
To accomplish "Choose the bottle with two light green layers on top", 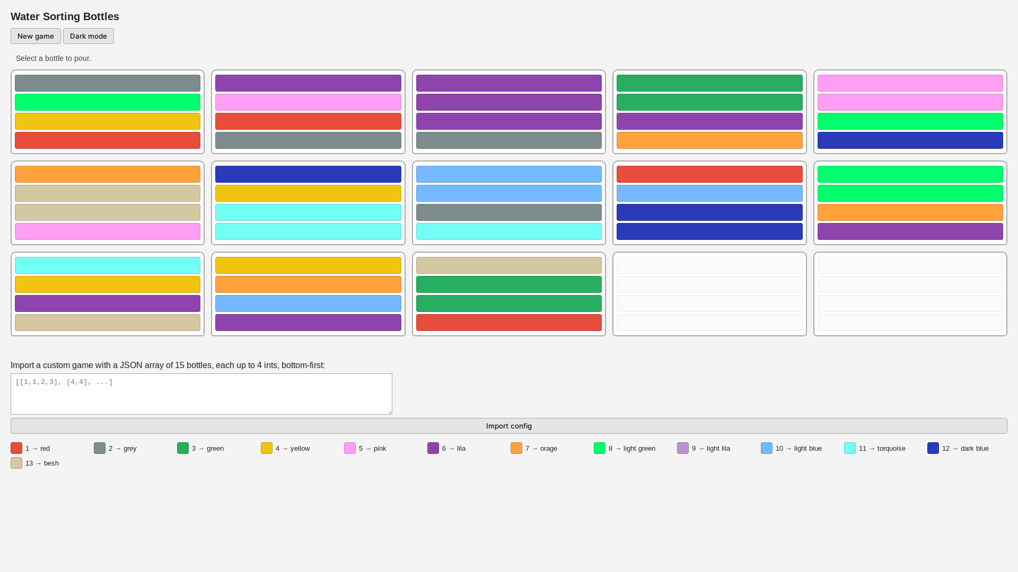I will [x=910, y=203].
